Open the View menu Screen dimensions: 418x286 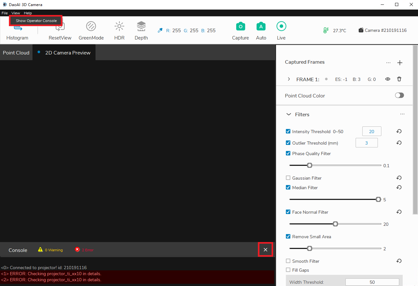click(x=15, y=13)
